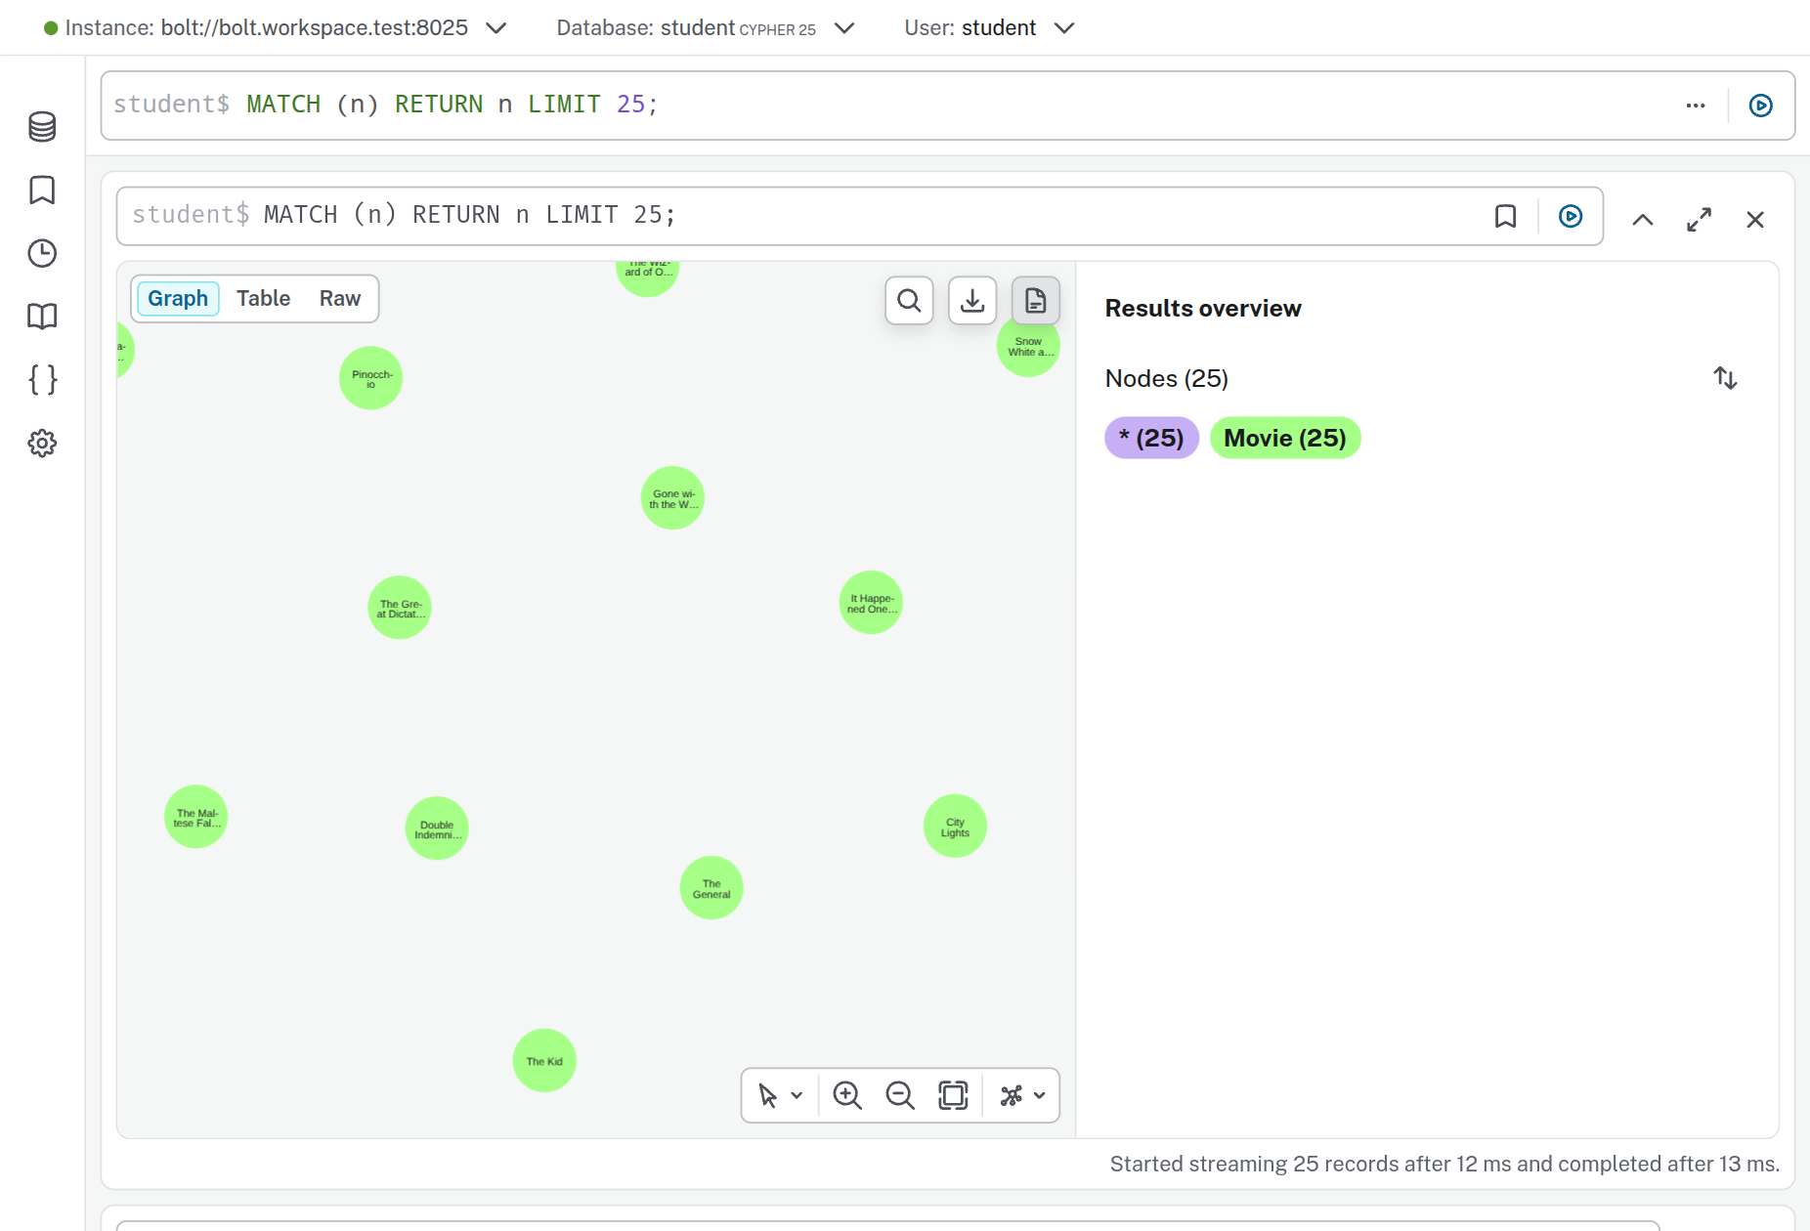The image size is (1810, 1231).
Task: Open the database information sidebar icon
Action: (x=42, y=126)
